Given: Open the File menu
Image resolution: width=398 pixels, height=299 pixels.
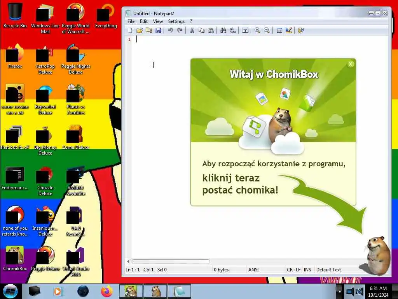Looking at the screenshot, I should 131,21.
